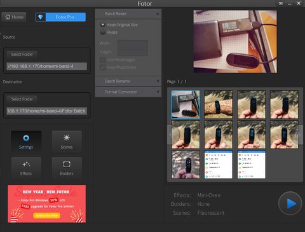Viewport: 305px width, 232px height.
Task: Click the Page 1 / 1 indicator
Action: (177, 81)
